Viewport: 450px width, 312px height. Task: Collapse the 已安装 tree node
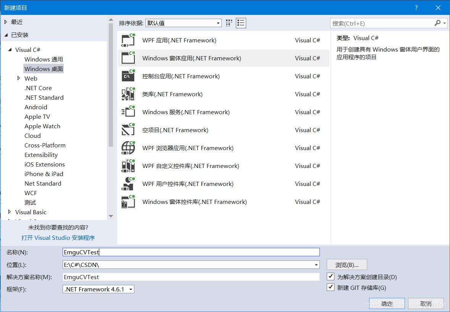point(6,35)
